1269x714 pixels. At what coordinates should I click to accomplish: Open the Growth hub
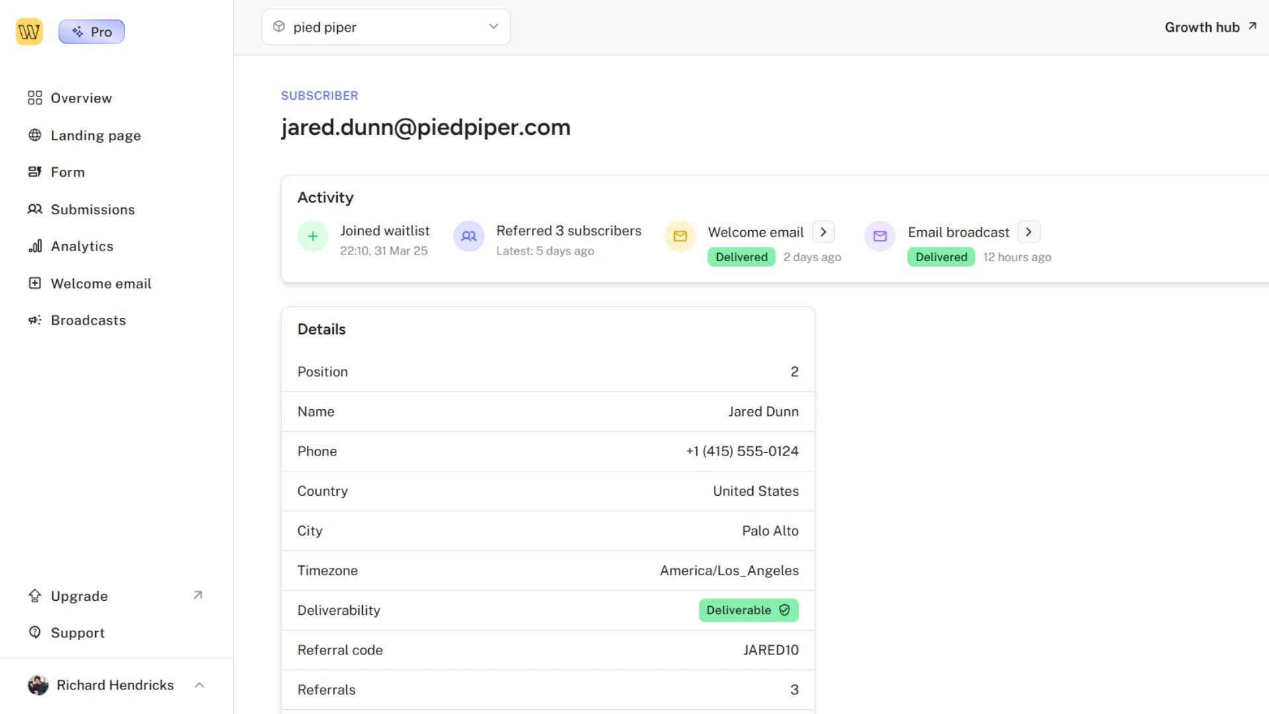(1209, 27)
